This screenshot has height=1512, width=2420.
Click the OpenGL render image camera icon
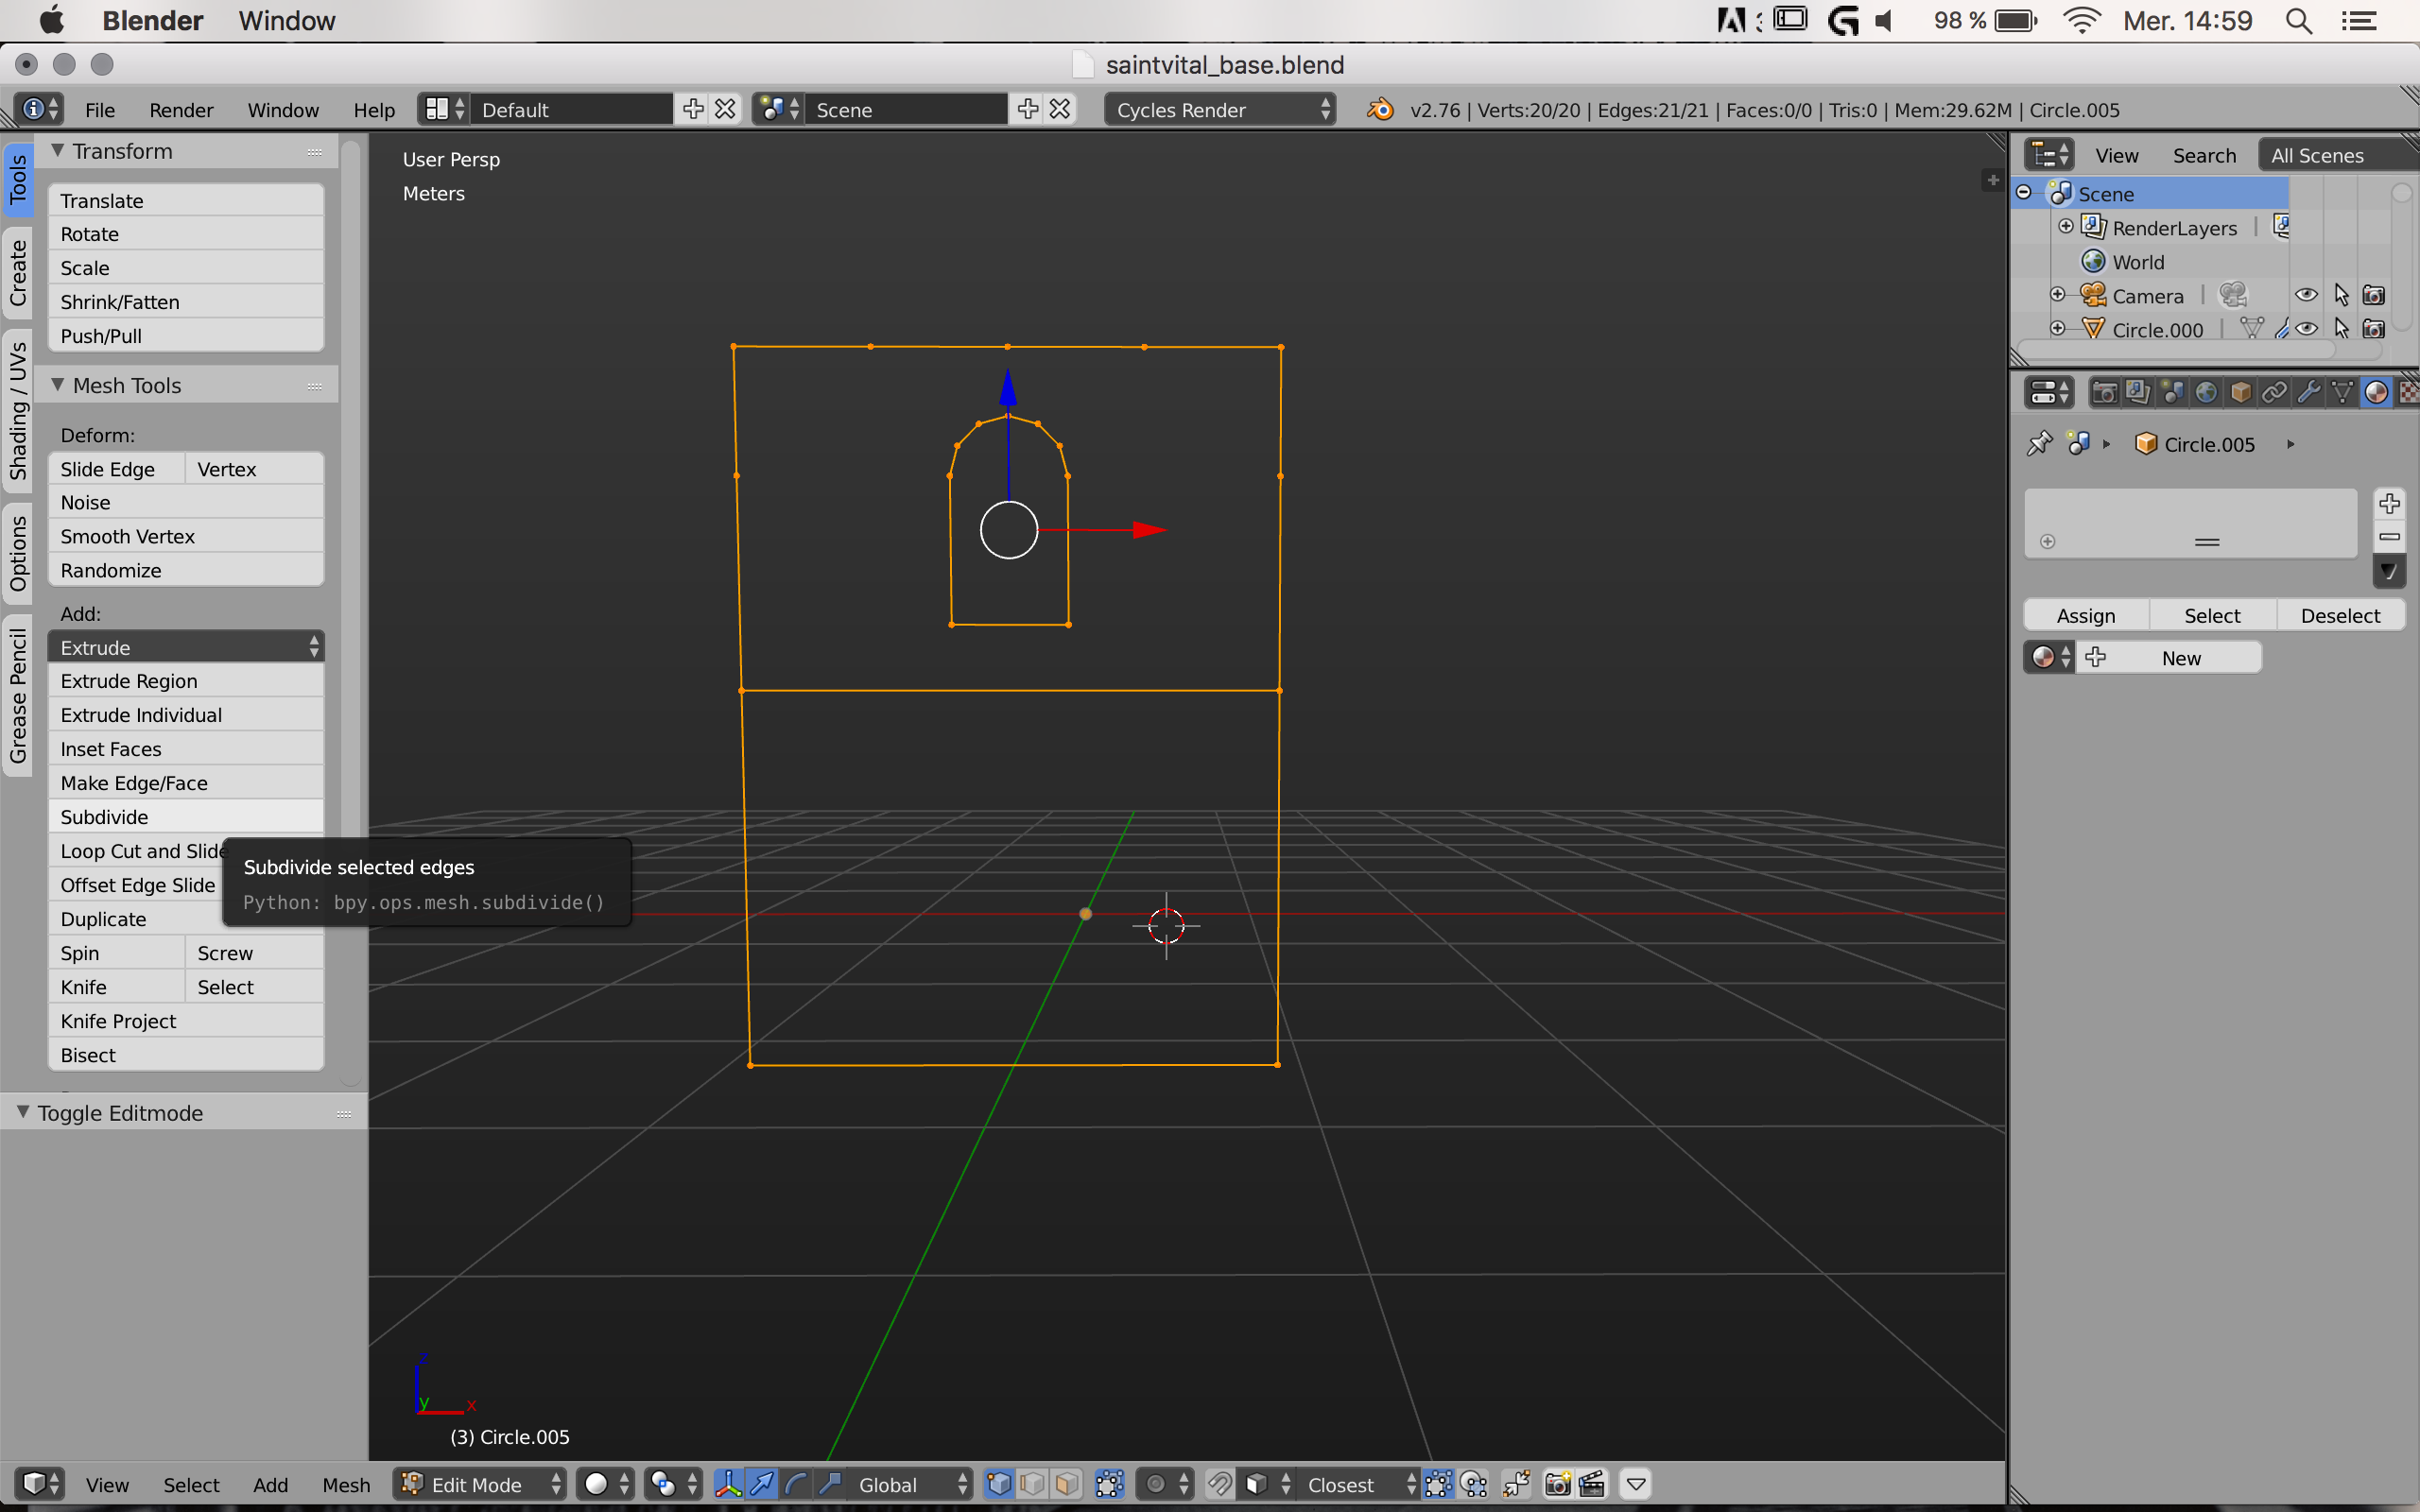[1557, 1484]
